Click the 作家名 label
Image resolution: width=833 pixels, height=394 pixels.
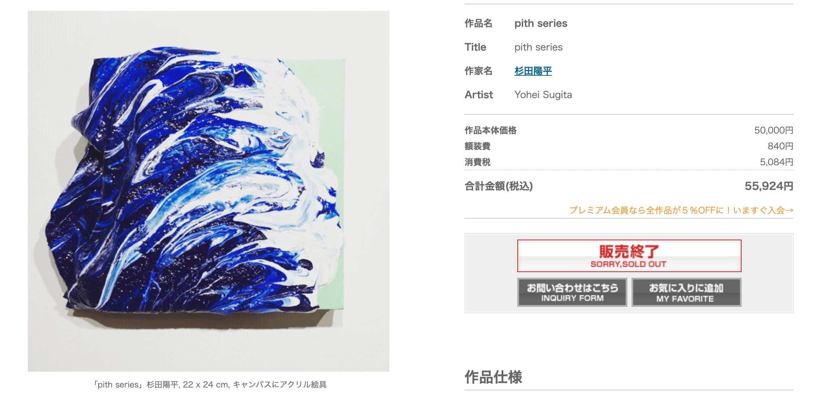[478, 71]
